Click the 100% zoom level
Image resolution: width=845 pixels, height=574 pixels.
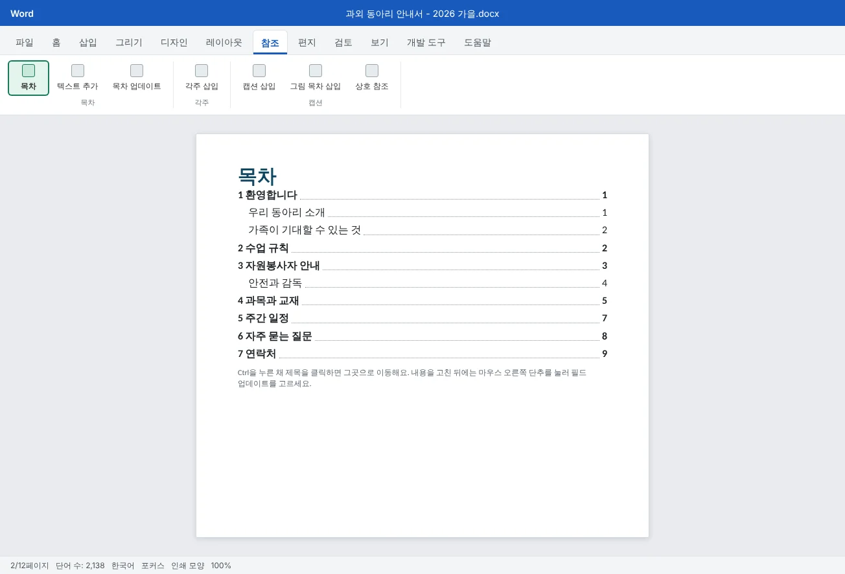pos(221,566)
